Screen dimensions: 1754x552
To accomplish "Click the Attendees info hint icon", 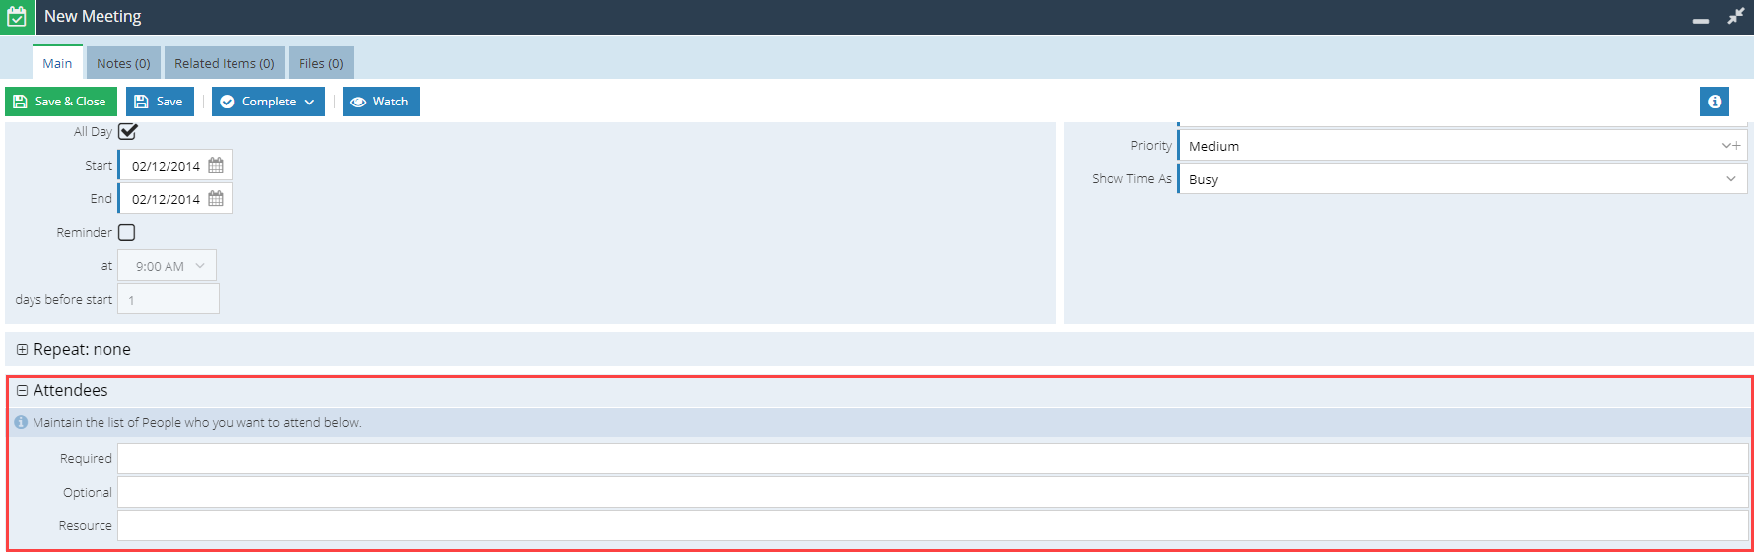I will click(x=21, y=422).
